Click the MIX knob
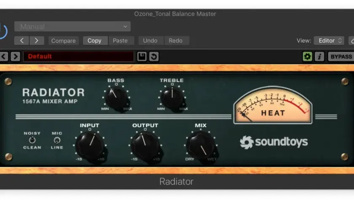The height and width of the screenshot is (202, 354). pos(201,146)
